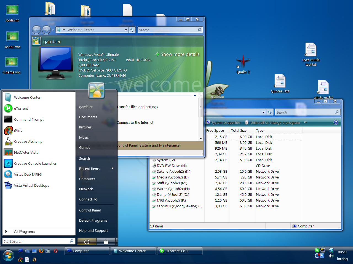Click Show more details in Welcome Center

pyautogui.click(x=177, y=54)
